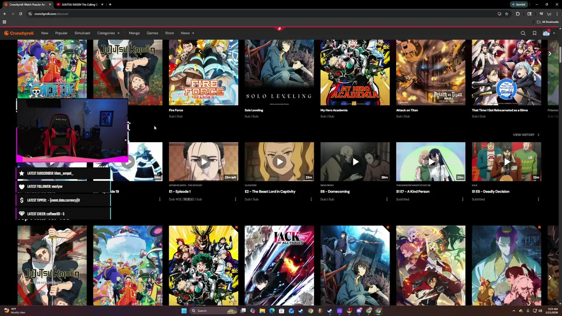Play S1 E7 - A Kind Person
This screenshot has height=316, width=562.
click(431, 162)
